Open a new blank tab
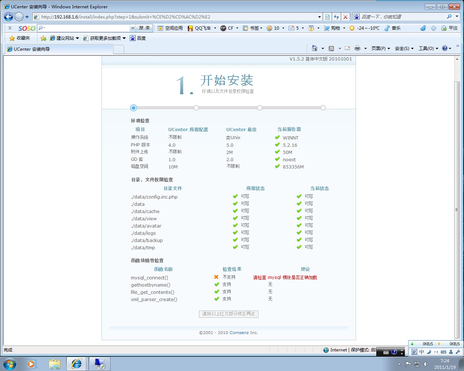 tap(119, 49)
